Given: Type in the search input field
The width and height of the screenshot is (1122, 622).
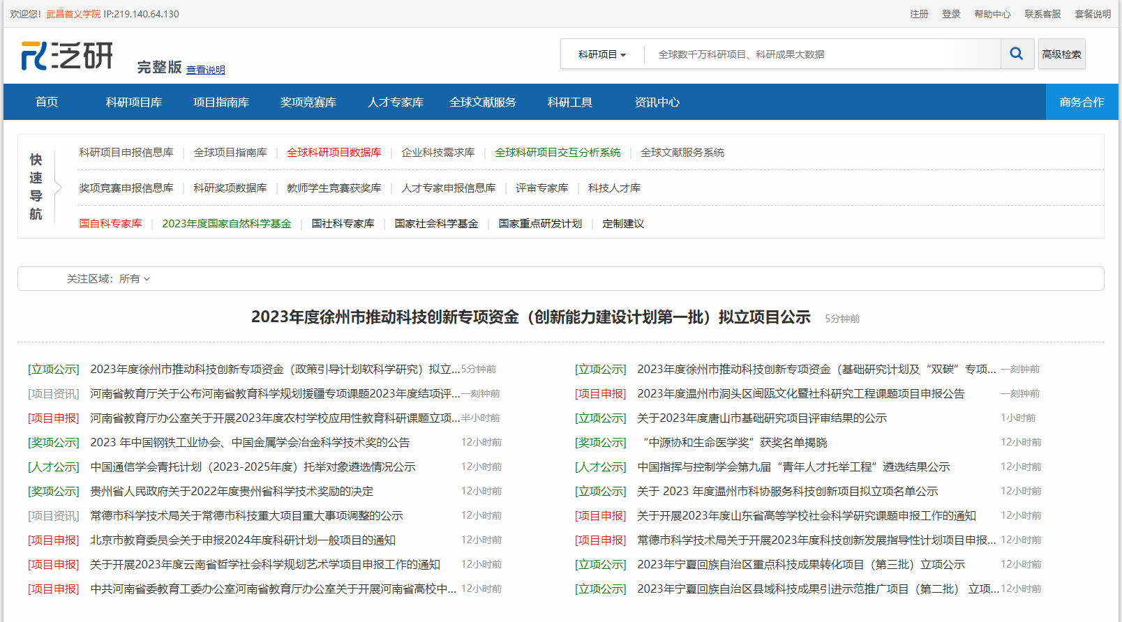Looking at the screenshot, I should point(823,54).
